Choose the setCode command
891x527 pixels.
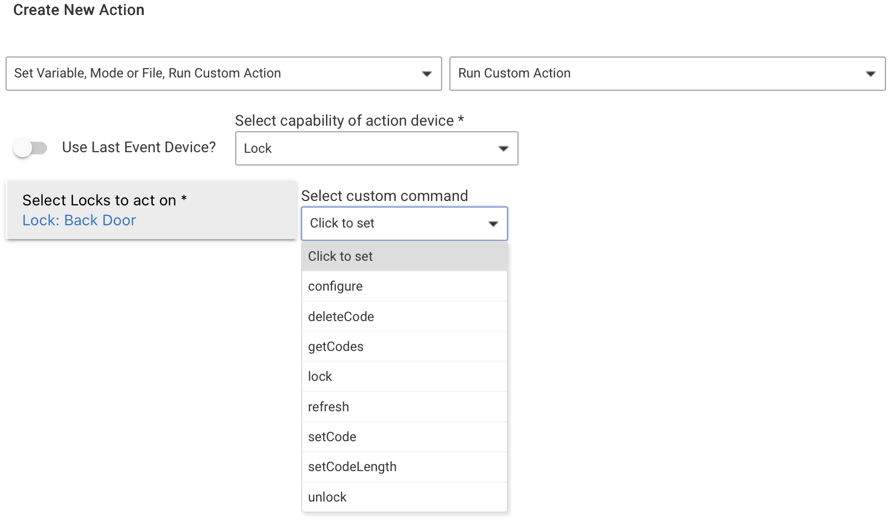pos(332,437)
